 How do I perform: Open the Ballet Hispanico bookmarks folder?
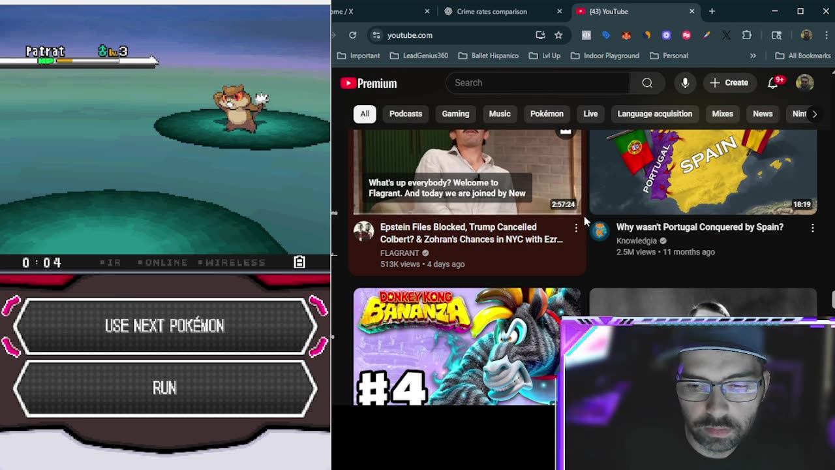coord(489,55)
